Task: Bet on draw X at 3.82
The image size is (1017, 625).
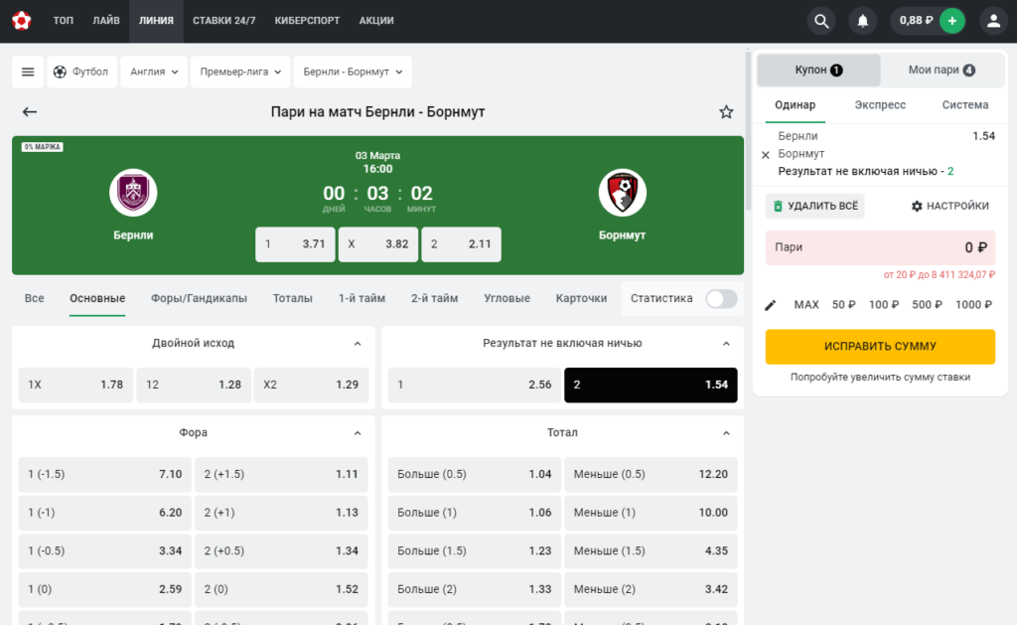Action: [378, 244]
